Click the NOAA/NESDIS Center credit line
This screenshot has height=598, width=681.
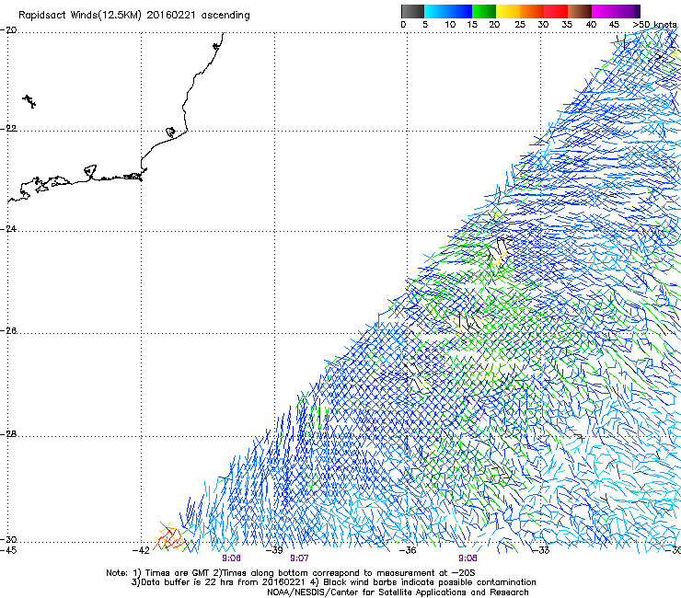398,592
